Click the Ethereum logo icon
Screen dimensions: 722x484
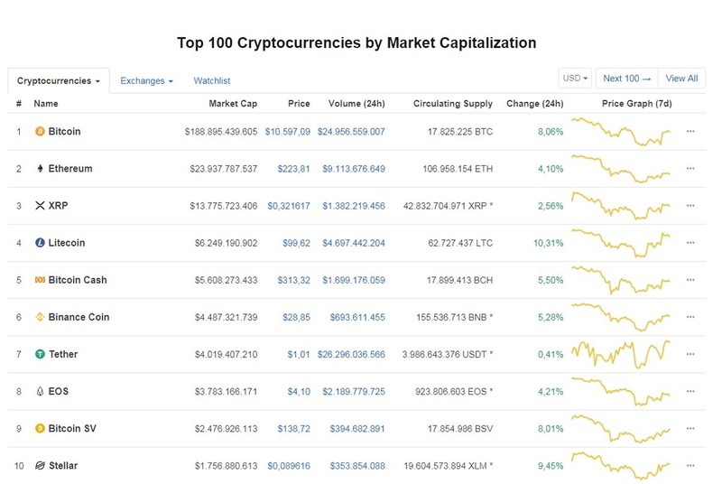40,169
